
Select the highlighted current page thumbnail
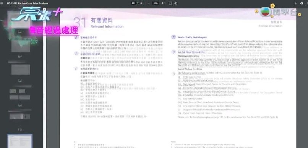tap(20, 141)
